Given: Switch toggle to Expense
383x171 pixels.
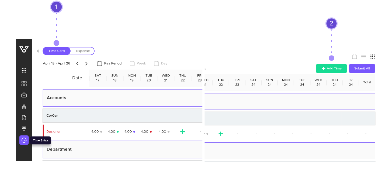Looking at the screenshot, I should pyautogui.click(x=83, y=51).
